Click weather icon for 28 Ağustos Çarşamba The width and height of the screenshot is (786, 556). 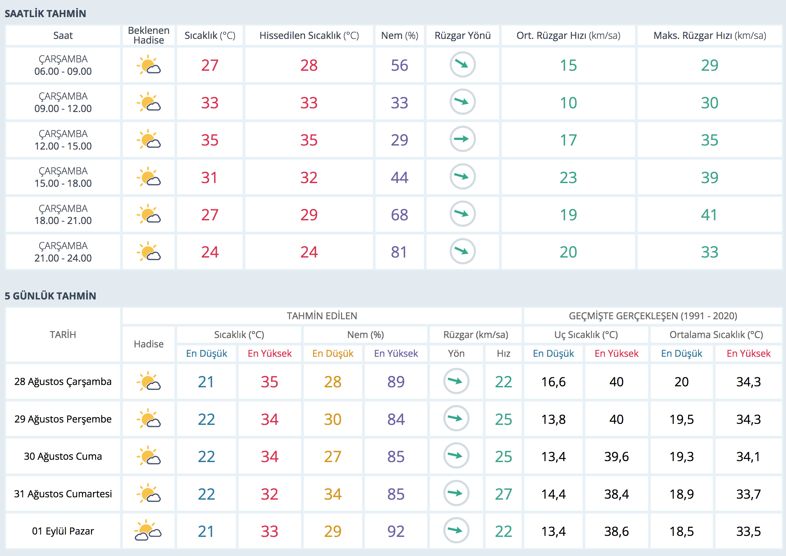click(149, 381)
